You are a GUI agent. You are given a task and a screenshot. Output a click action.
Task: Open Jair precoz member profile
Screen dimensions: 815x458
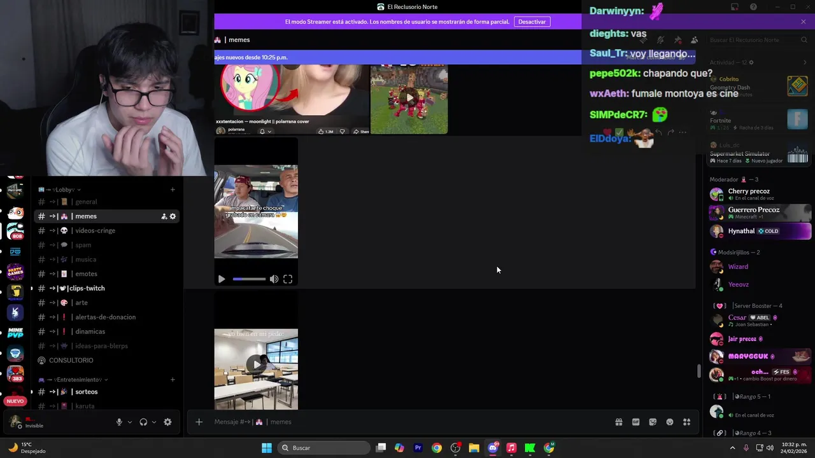pos(759,339)
